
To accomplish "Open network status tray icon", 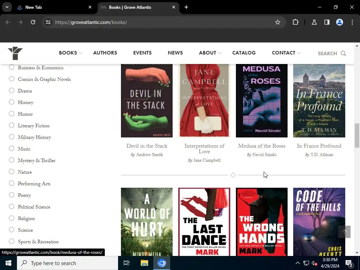I will pyautogui.click(x=306, y=263).
